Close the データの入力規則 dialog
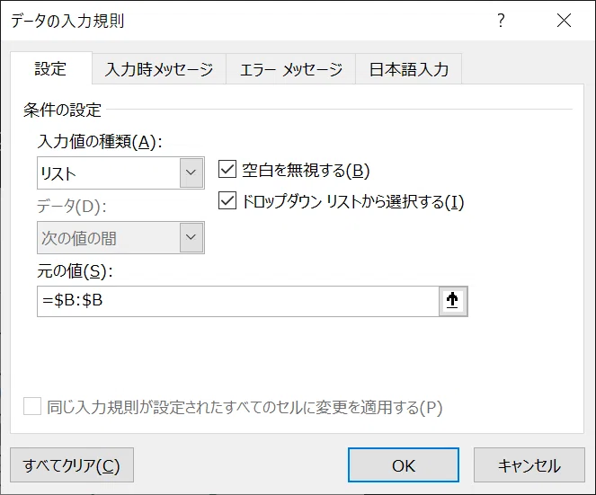Viewport: 596px width, 495px height. point(564,20)
